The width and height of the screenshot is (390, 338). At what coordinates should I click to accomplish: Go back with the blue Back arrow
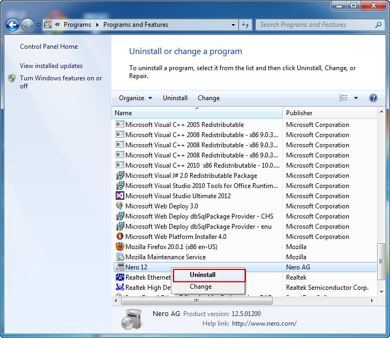(12, 25)
